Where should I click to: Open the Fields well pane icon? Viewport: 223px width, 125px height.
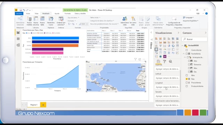(159, 61)
